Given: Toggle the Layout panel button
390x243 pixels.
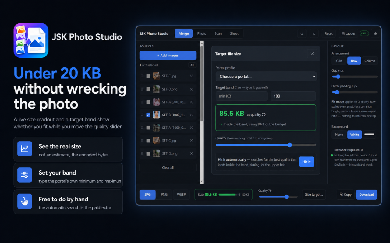Looking at the screenshot, I should (x=348, y=34).
